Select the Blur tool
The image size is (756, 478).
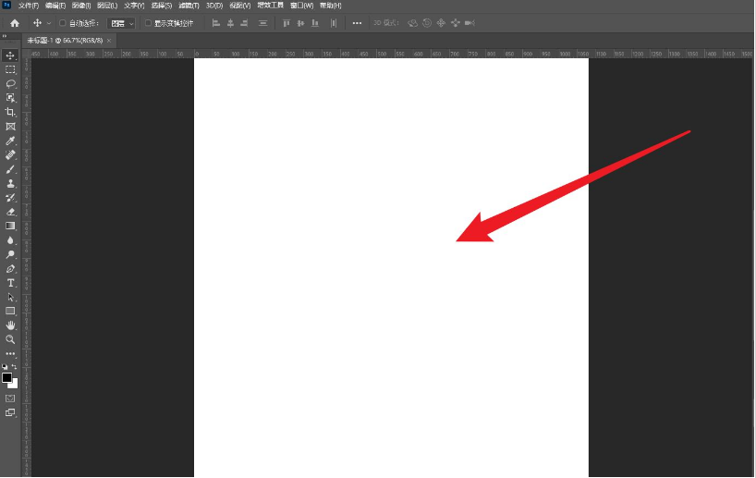click(10, 240)
